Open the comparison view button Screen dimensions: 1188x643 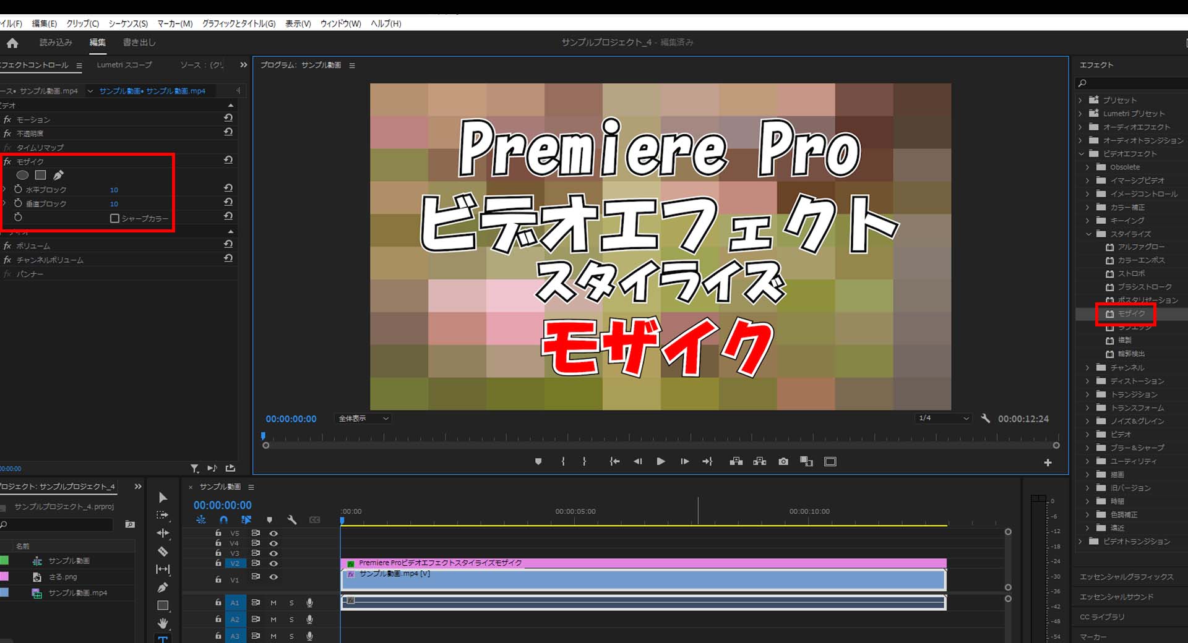(x=806, y=461)
